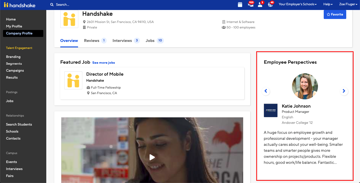Open Schools in sidebar

(12, 131)
